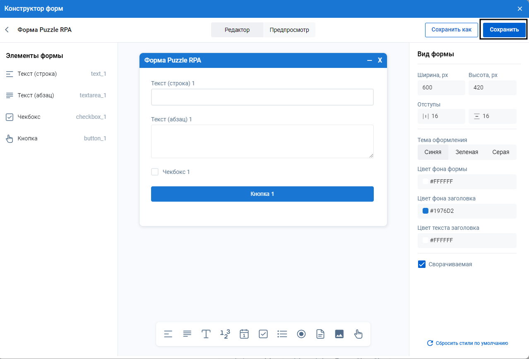Click the X in the blue form preview header
The height and width of the screenshot is (359, 529).
pos(380,60)
